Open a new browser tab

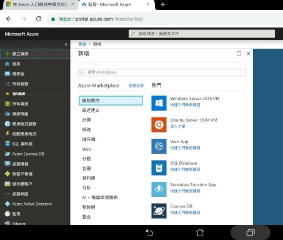pos(163,4)
